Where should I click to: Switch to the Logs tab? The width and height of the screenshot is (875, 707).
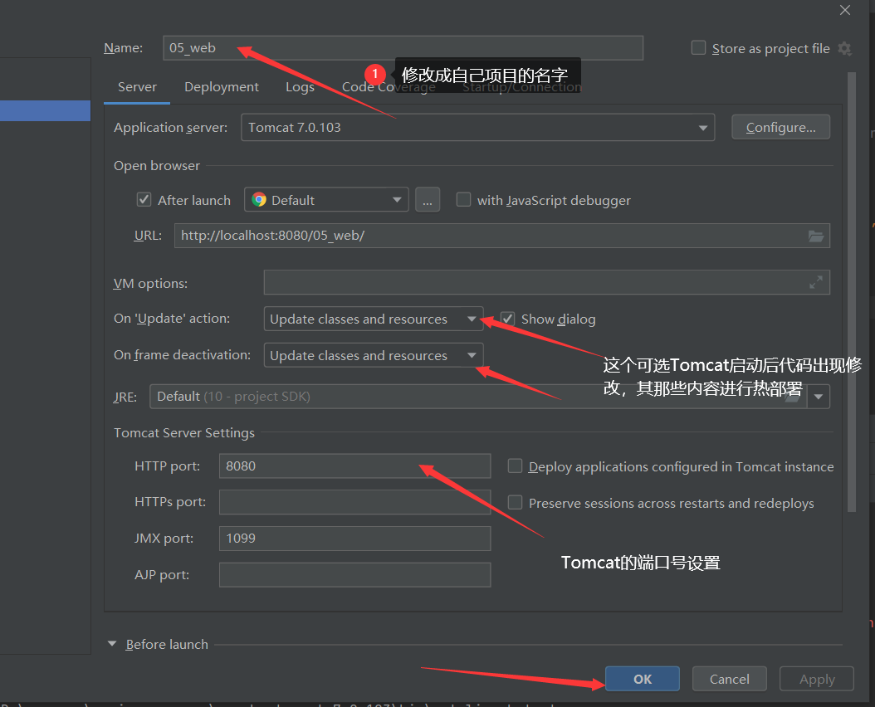301,87
